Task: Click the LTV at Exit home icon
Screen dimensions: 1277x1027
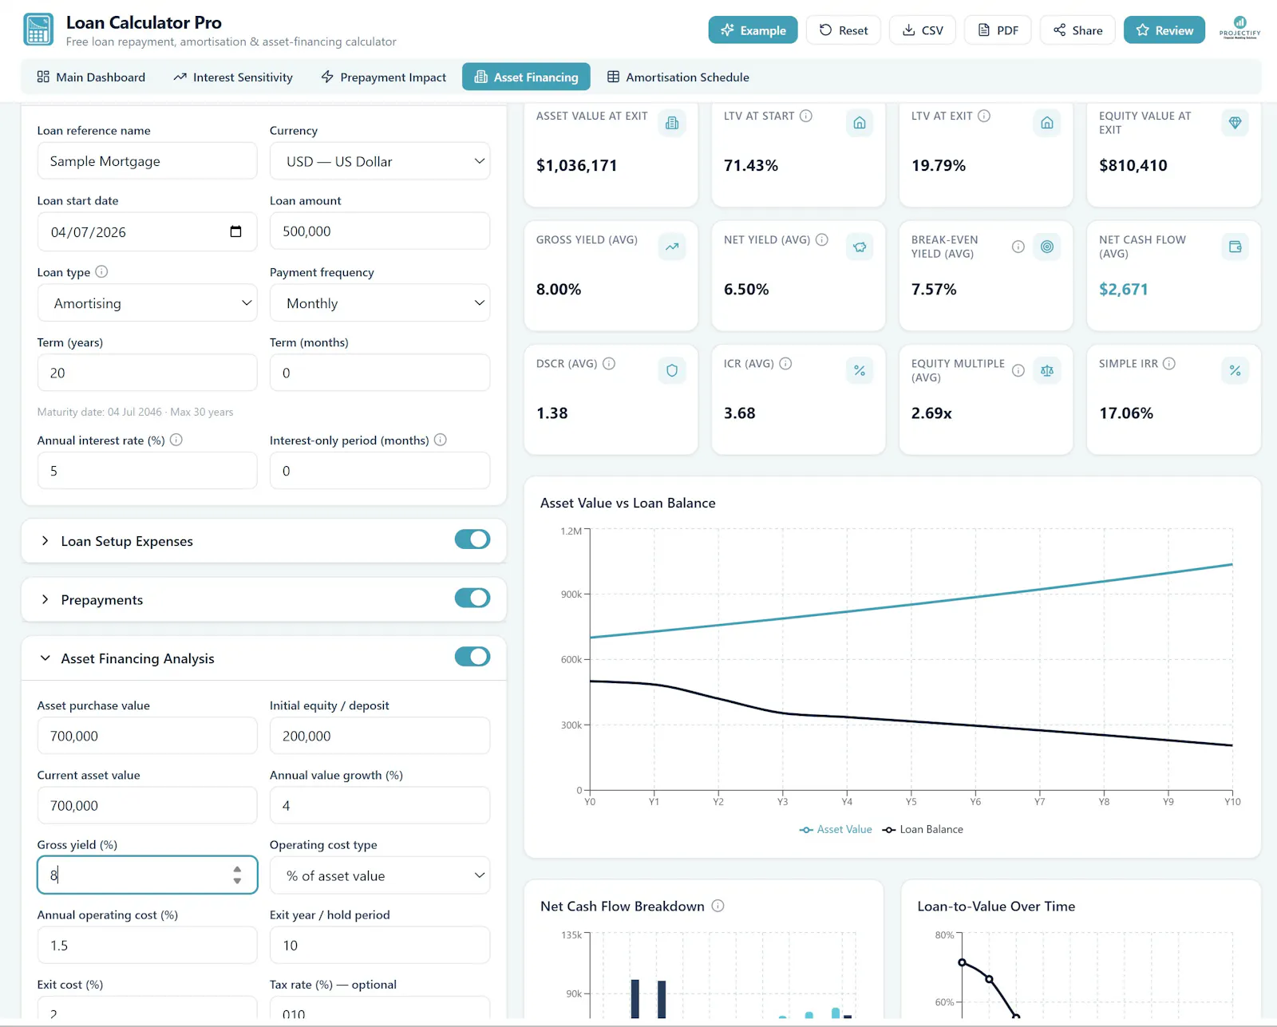Action: (1047, 123)
